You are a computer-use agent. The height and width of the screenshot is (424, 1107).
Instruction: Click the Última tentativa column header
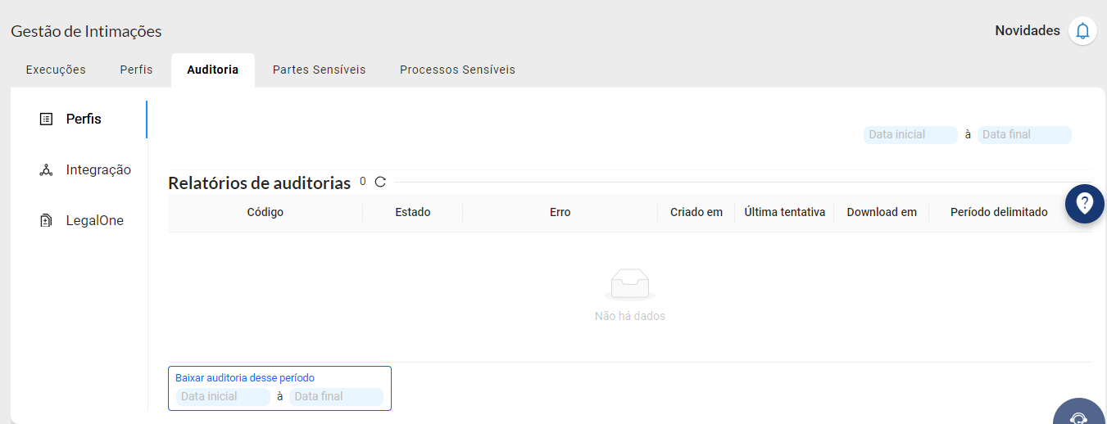click(784, 212)
